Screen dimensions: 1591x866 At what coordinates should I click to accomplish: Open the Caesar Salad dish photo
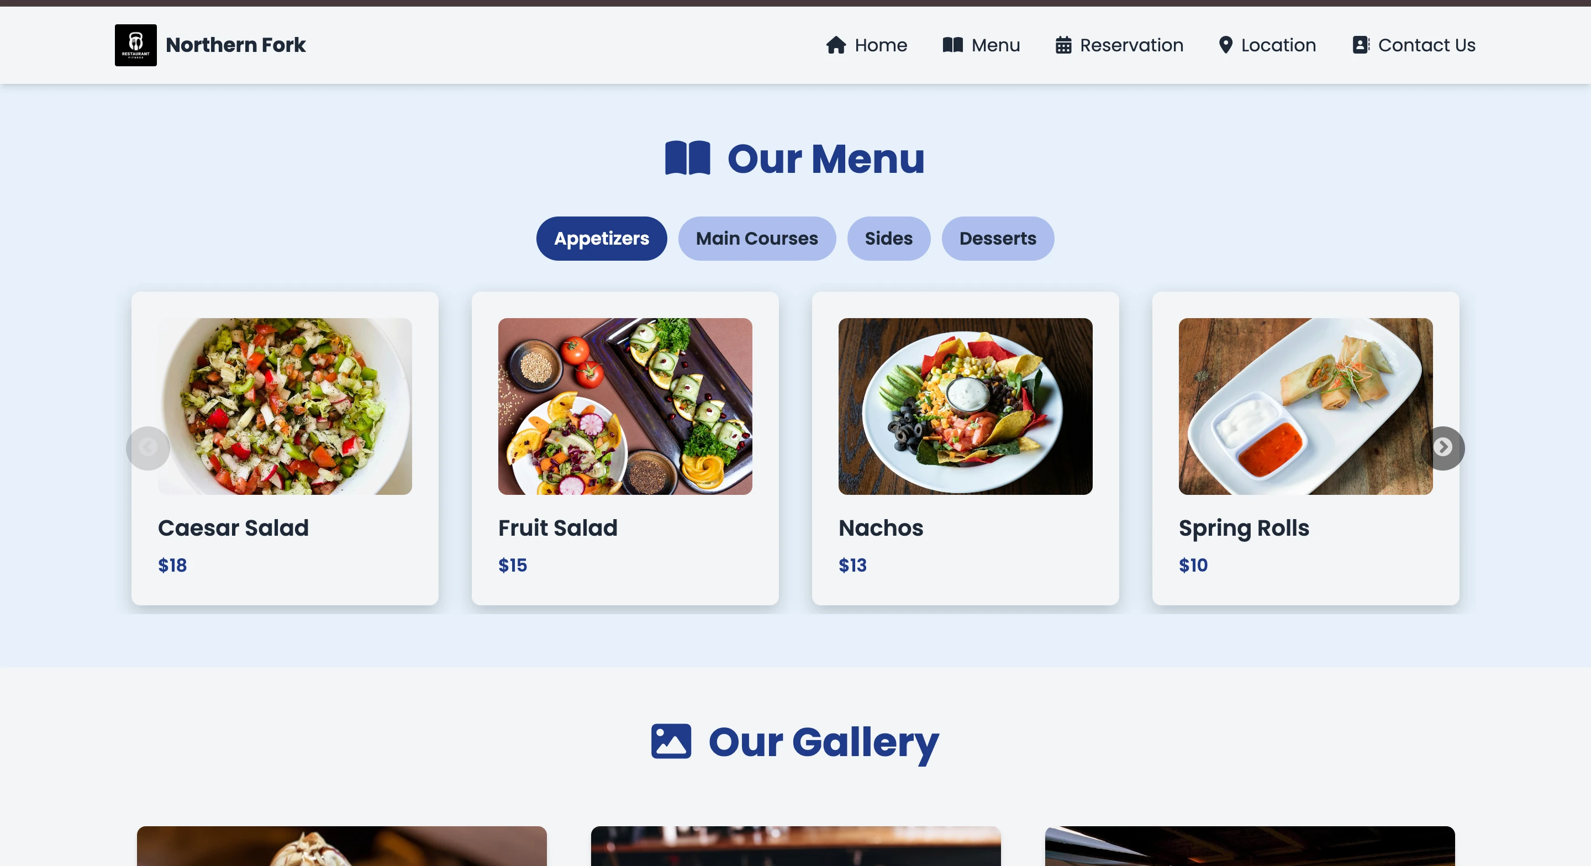(x=285, y=406)
